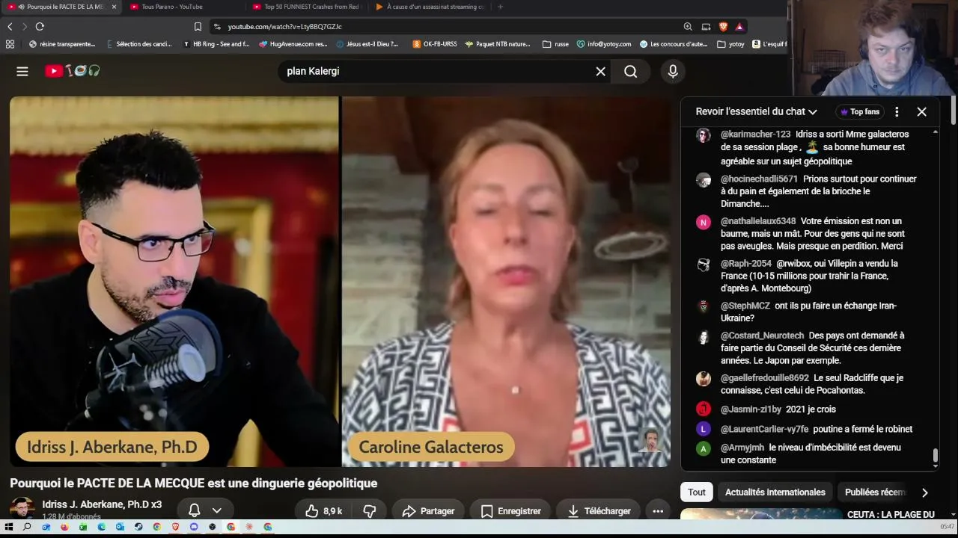Start voice search with the microphone
The width and height of the screenshot is (958, 538).
coord(673,71)
